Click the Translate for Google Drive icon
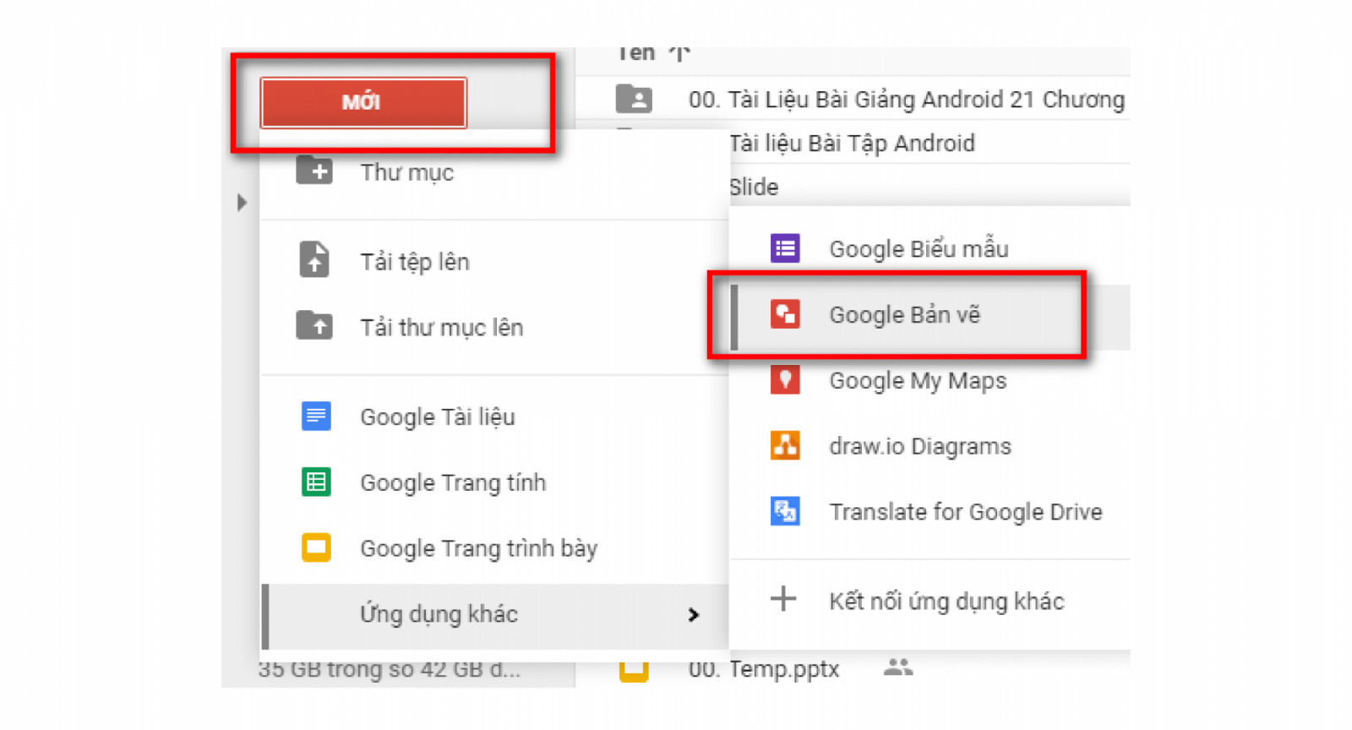 coord(785,511)
